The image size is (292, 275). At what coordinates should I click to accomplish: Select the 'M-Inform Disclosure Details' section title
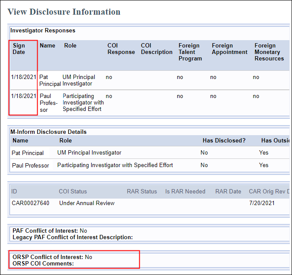pyautogui.click(x=48, y=132)
